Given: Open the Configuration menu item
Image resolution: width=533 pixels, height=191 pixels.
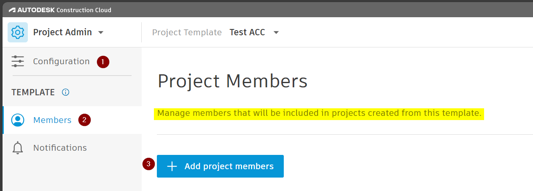Looking at the screenshot, I should click(61, 61).
